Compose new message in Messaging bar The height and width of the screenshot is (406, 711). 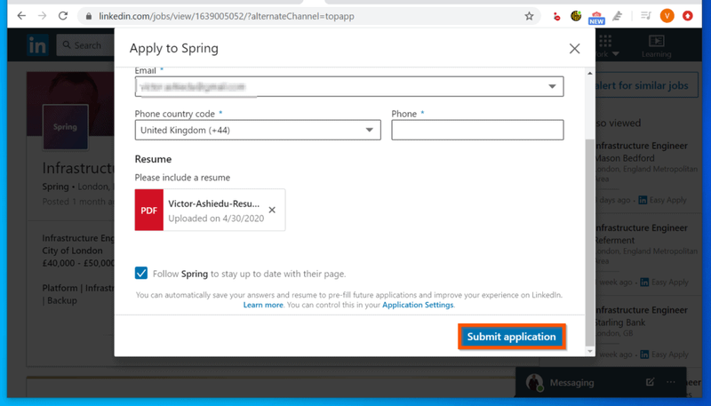point(650,382)
